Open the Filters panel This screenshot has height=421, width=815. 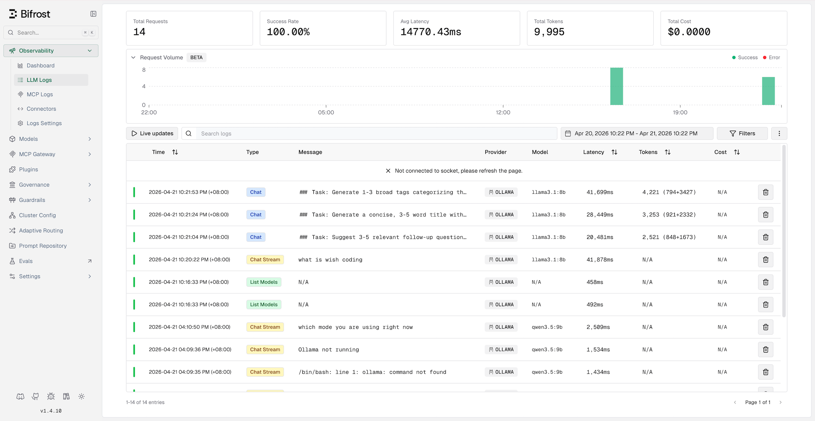pyautogui.click(x=742, y=133)
